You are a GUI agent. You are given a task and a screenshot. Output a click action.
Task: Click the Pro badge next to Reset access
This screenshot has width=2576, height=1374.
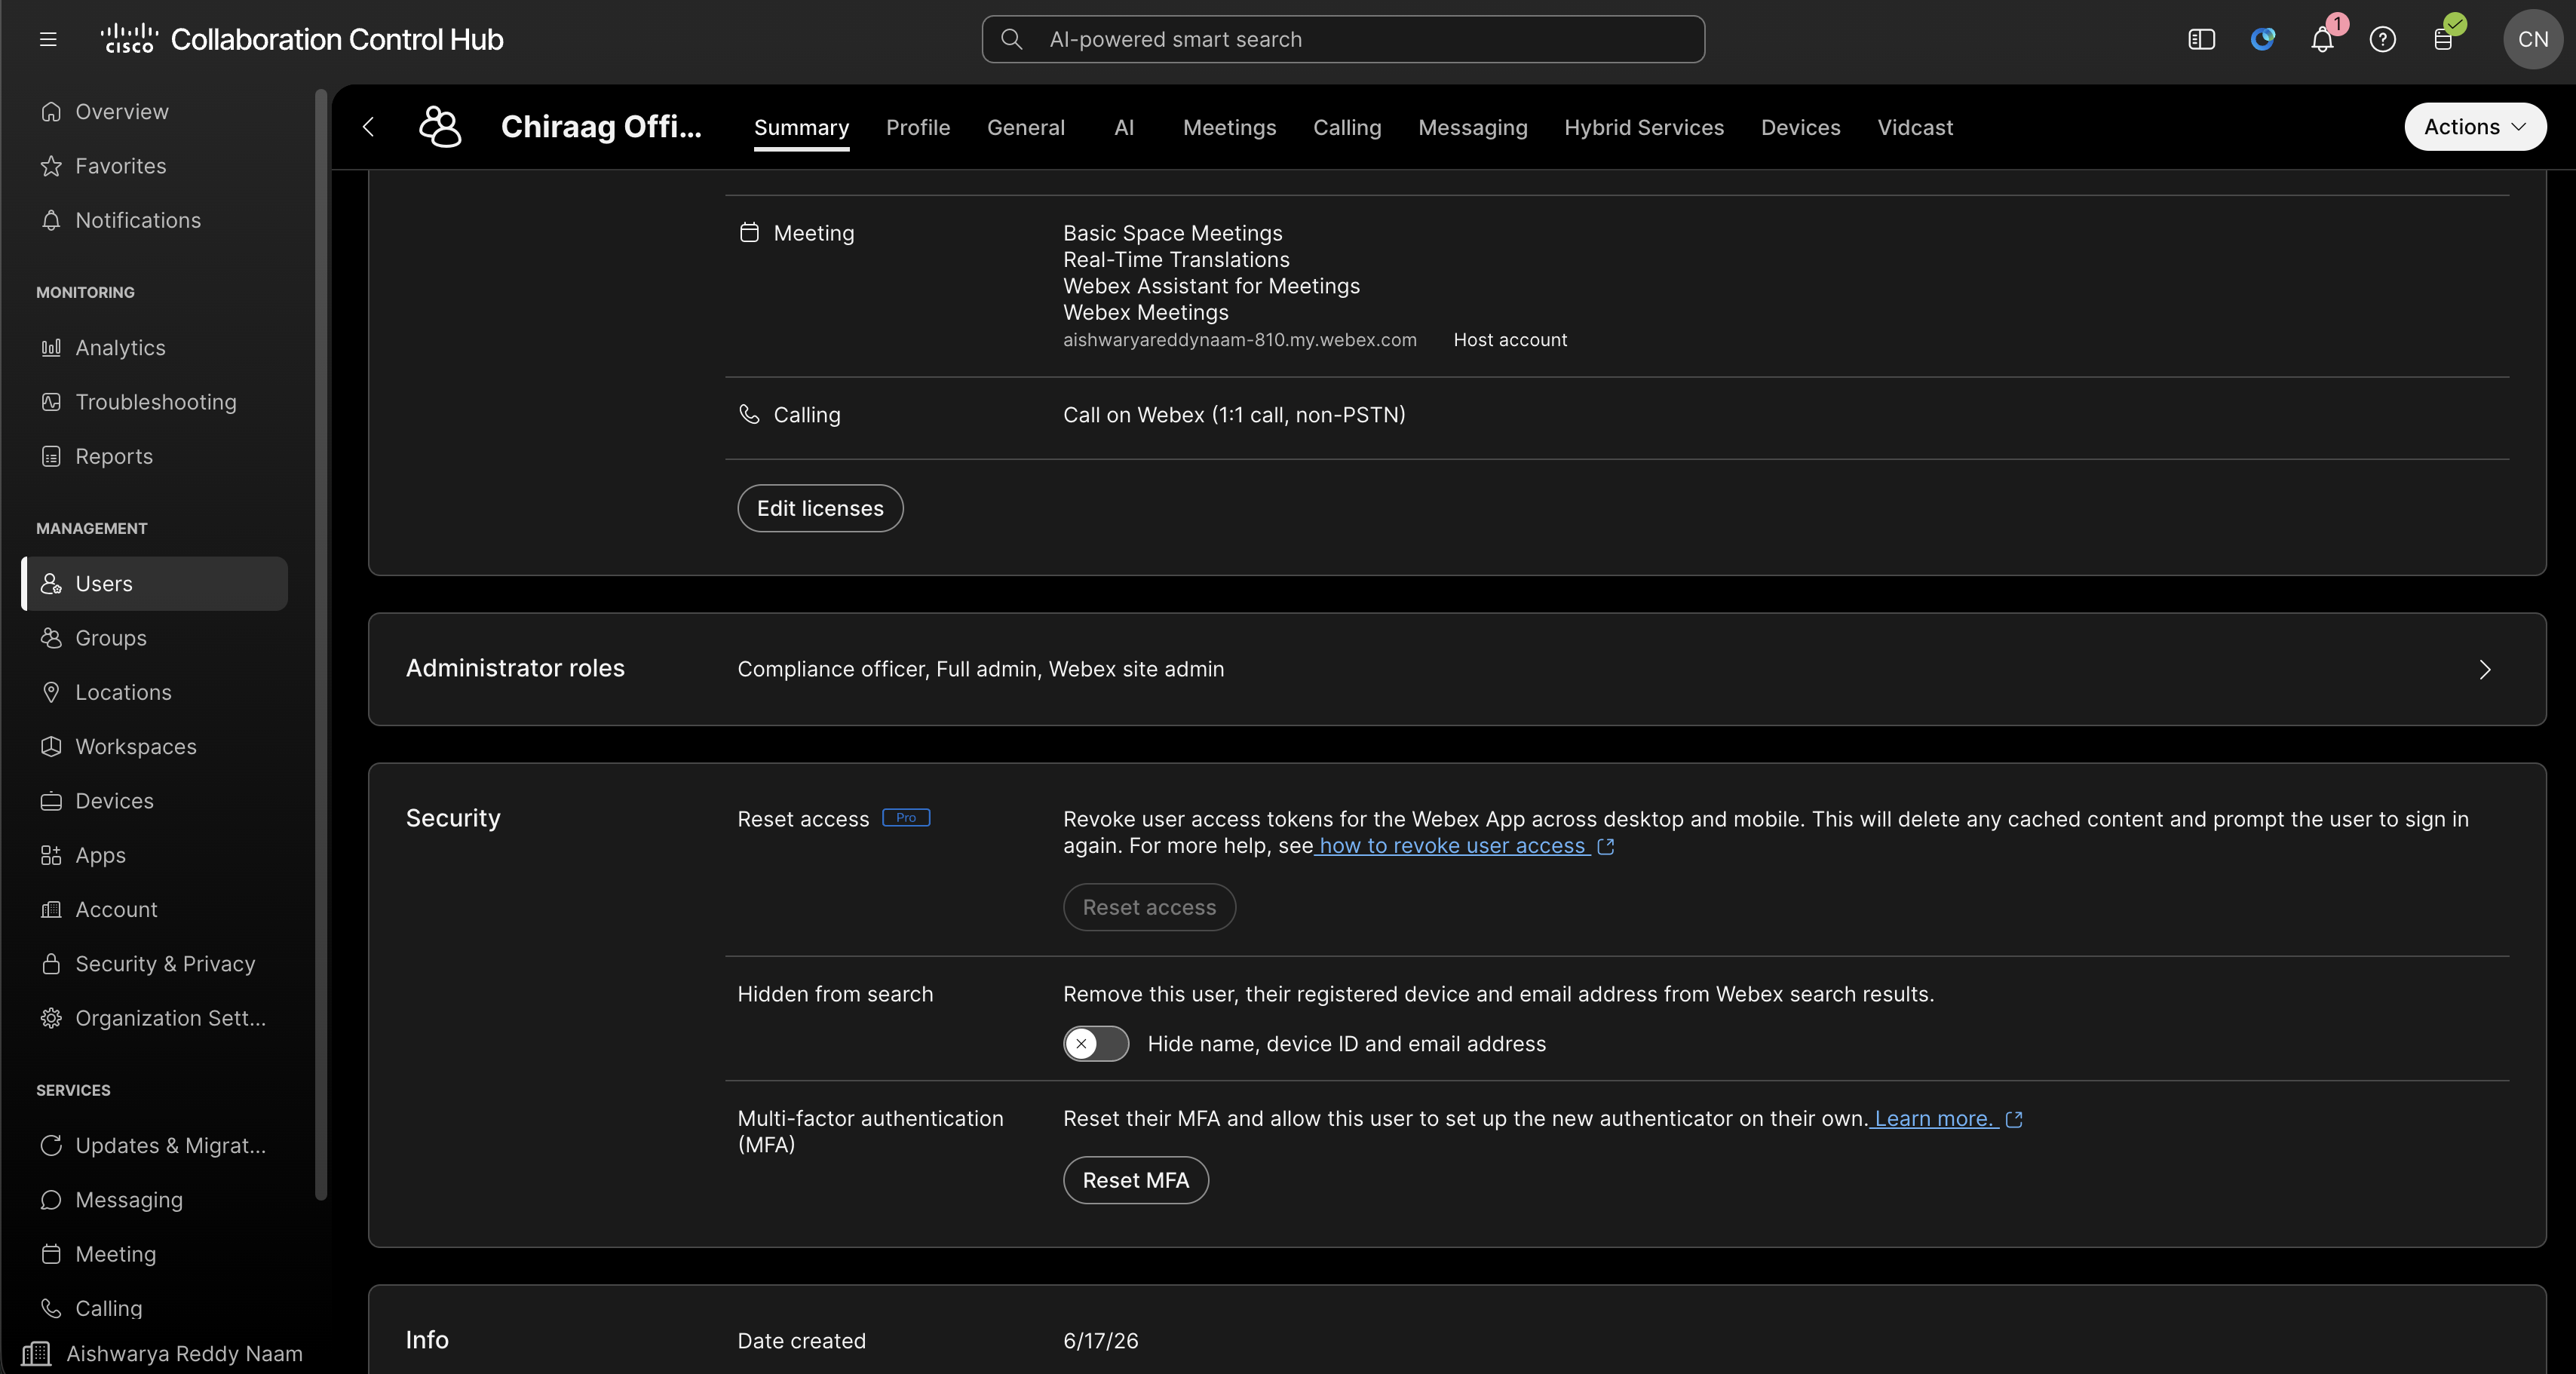coord(906,818)
